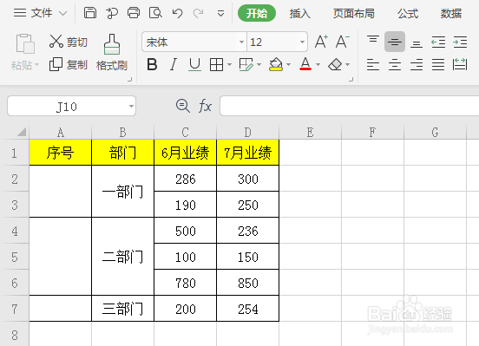
Task: Toggle bold formatting
Action: click(x=152, y=65)
